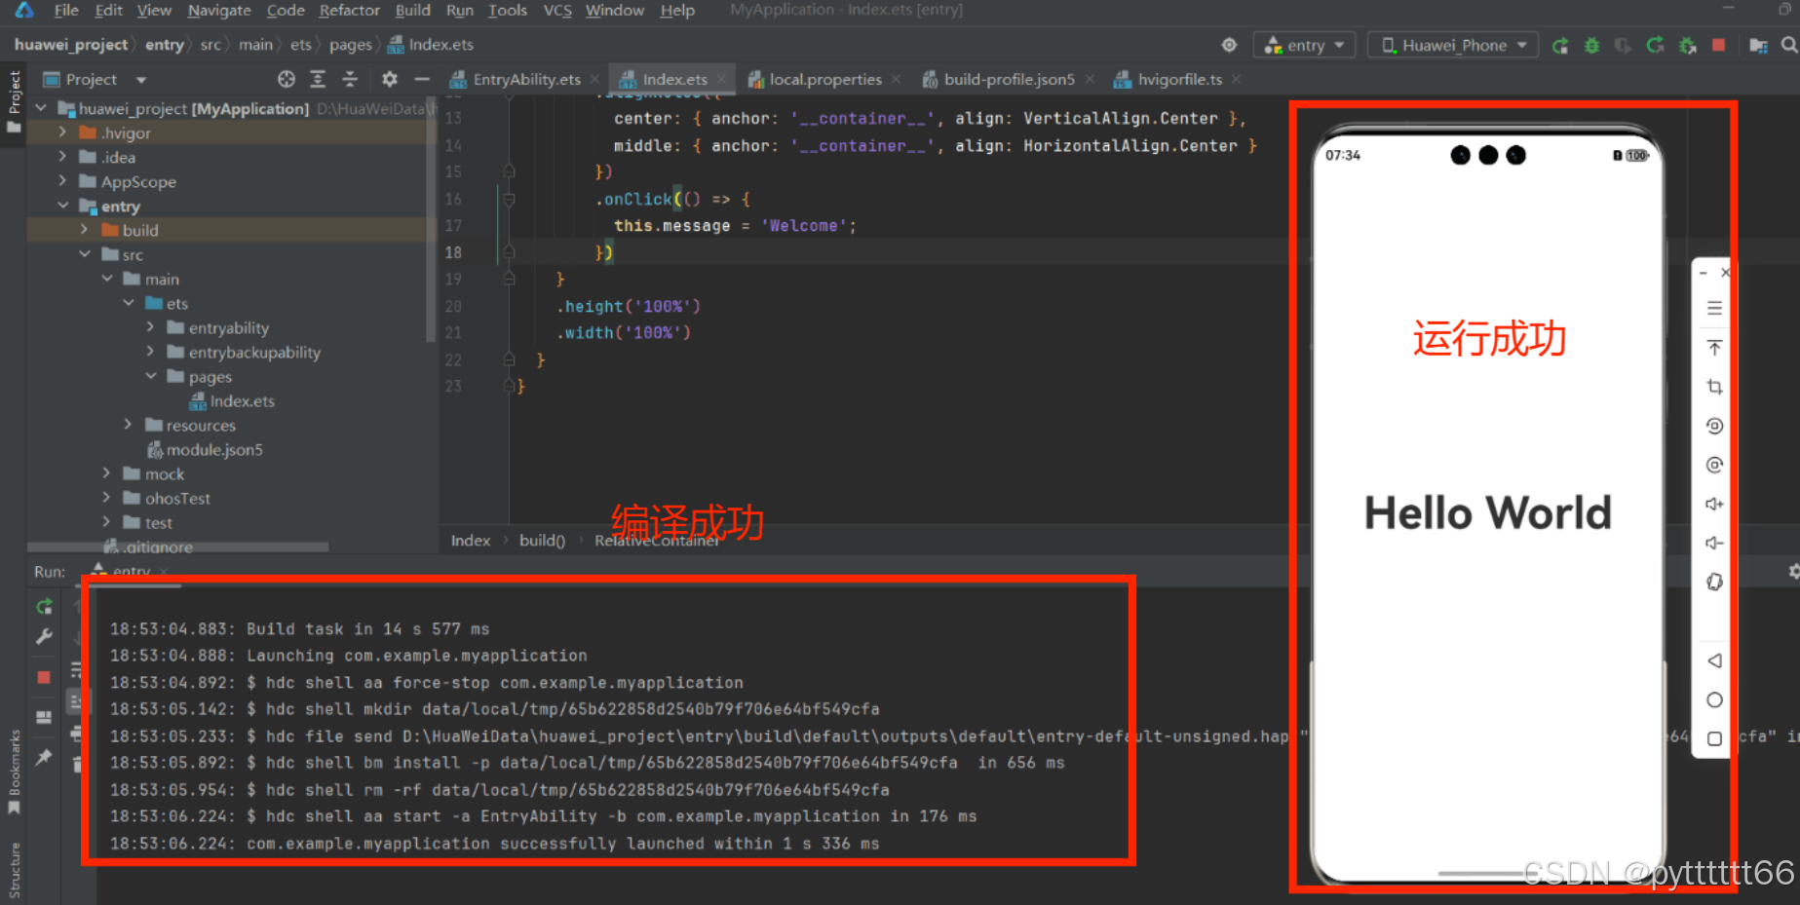Switch to the build-profile.json5 tab

[x=1009, y=79]
